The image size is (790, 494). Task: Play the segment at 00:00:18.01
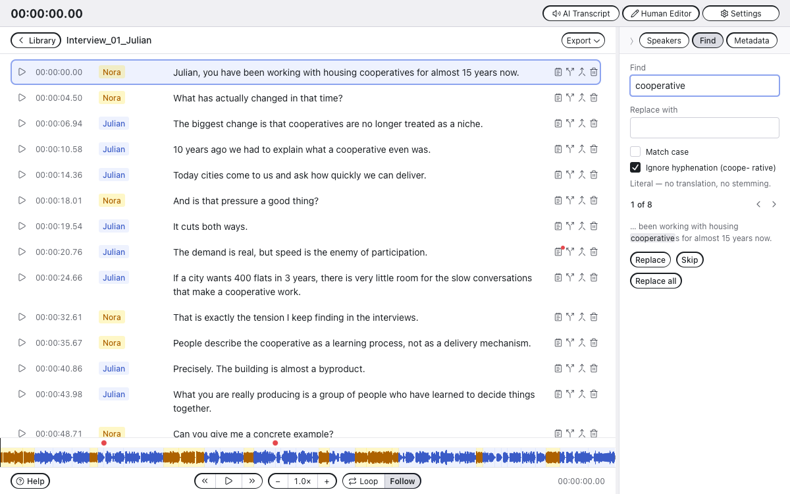tap(22, 200)
